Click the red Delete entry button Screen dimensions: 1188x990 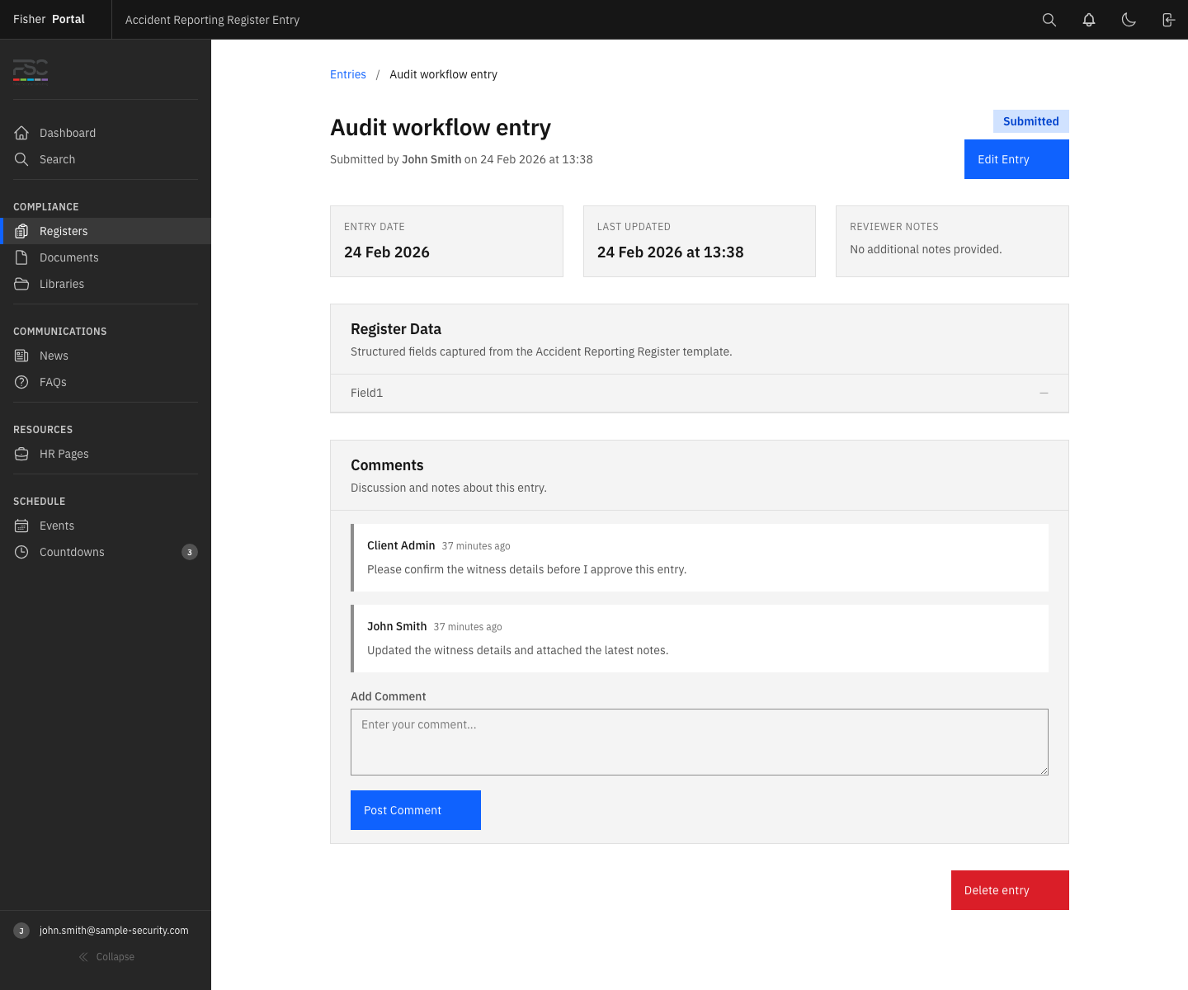(1009, 890)
